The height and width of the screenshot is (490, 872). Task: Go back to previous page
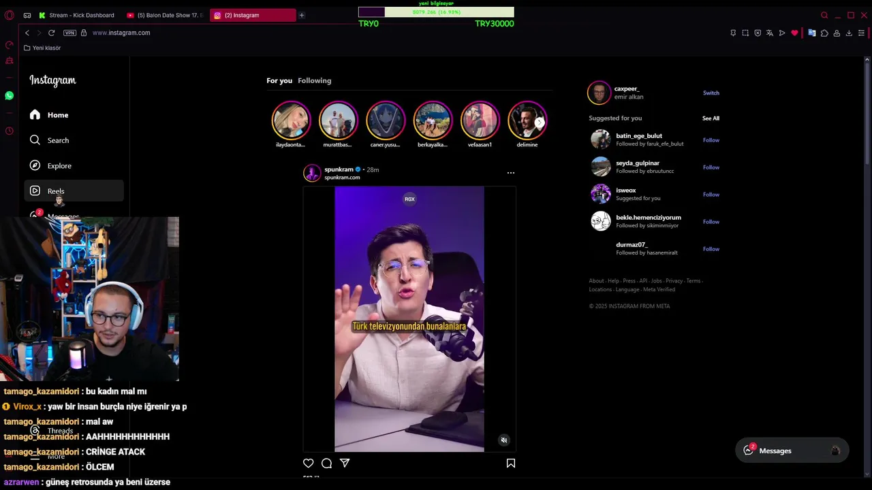(27, 33)
